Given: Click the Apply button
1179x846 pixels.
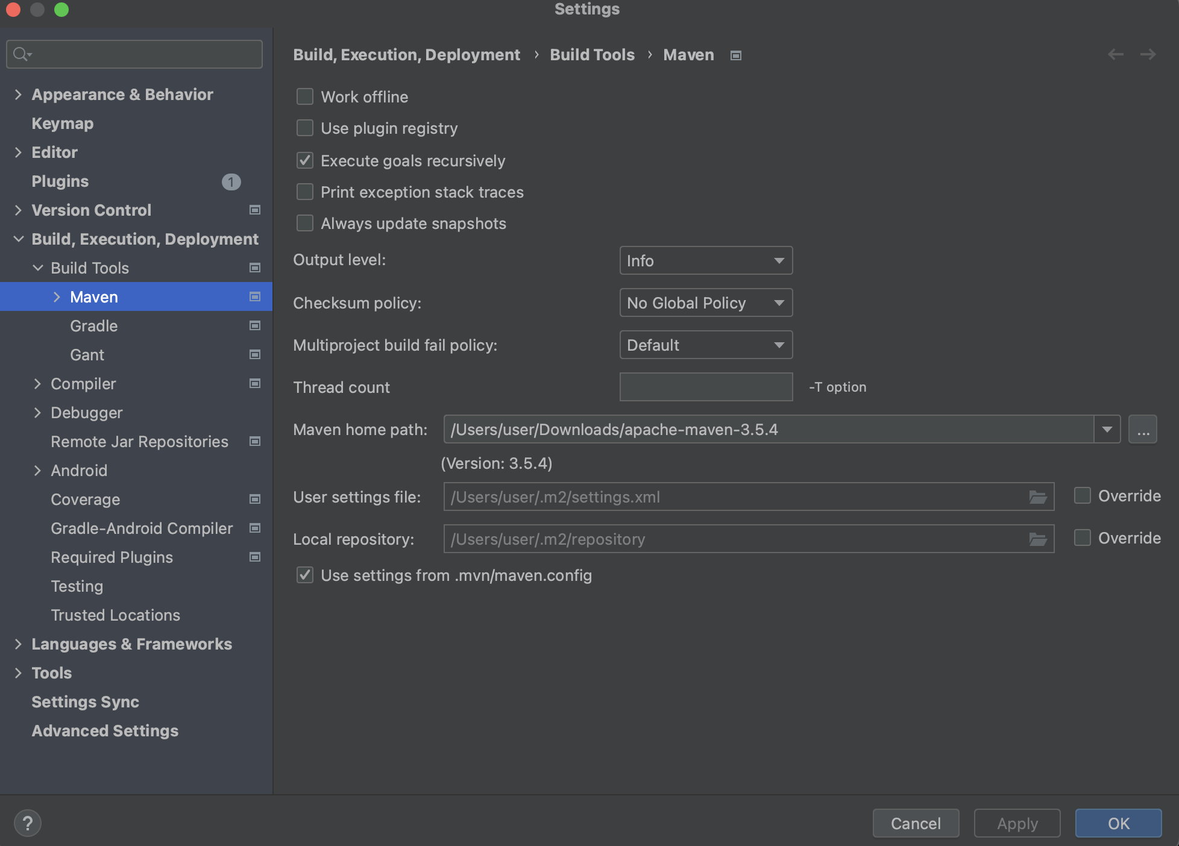Looking at the screenshot, I should (x=1017, y=823).
